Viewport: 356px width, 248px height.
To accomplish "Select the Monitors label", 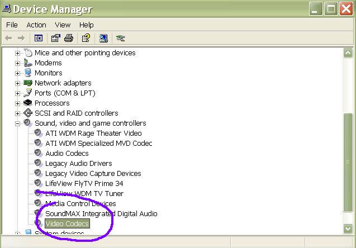I will coord(49,73).
